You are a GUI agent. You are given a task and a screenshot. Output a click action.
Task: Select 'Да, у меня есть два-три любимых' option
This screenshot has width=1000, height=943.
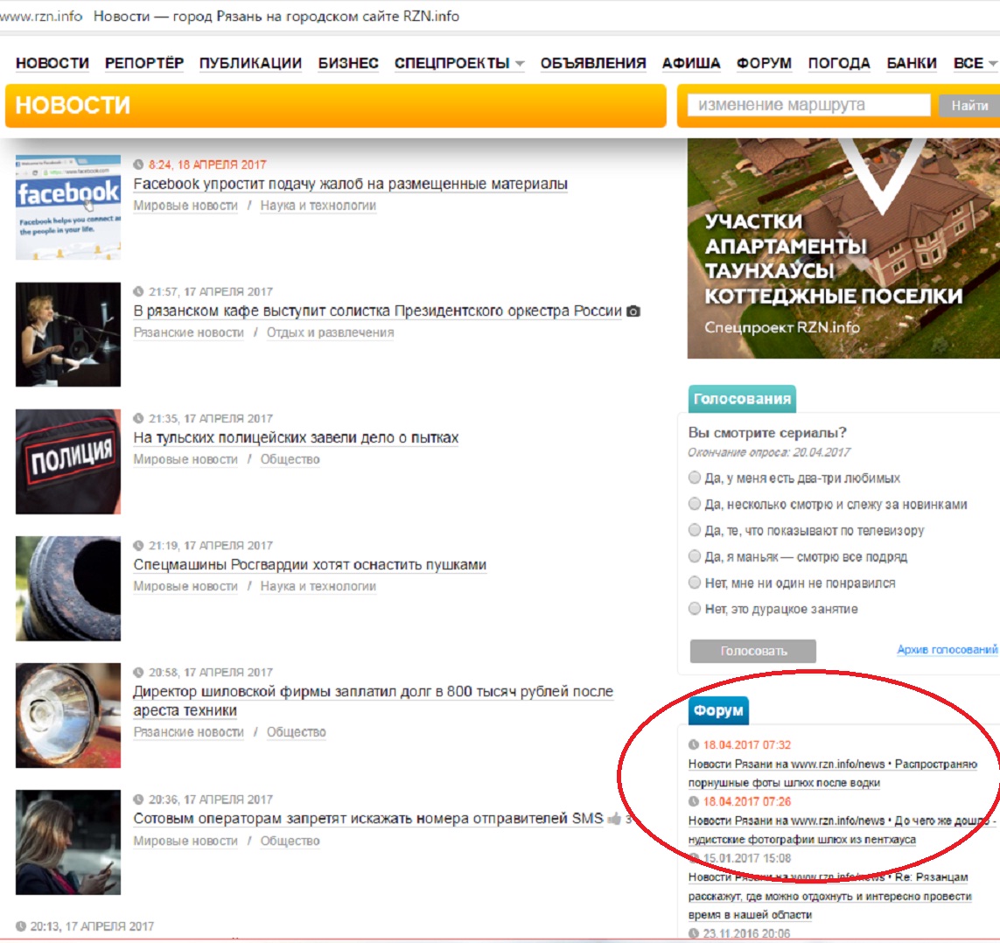coord(695,478)
